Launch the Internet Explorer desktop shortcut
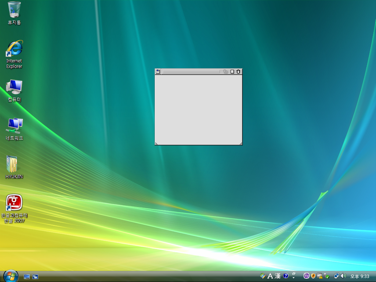 (x=14, y=54)
